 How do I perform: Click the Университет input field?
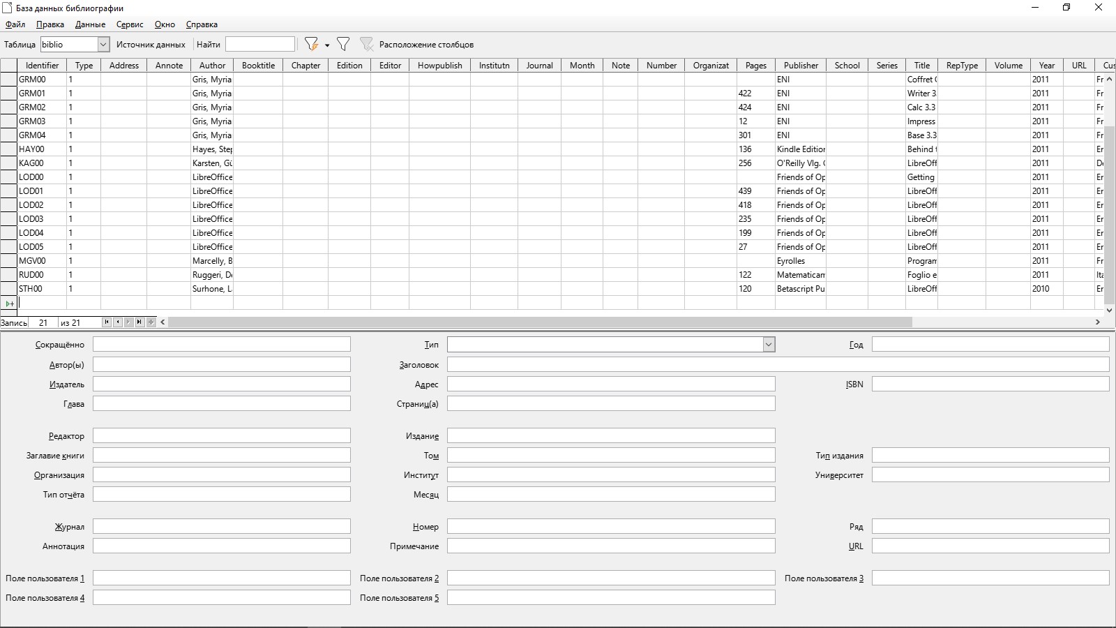(x=990, y=474)
